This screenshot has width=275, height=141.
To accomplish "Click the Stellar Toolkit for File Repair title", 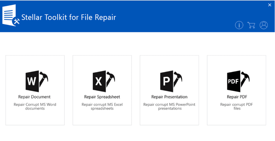I will pos(68,17).
